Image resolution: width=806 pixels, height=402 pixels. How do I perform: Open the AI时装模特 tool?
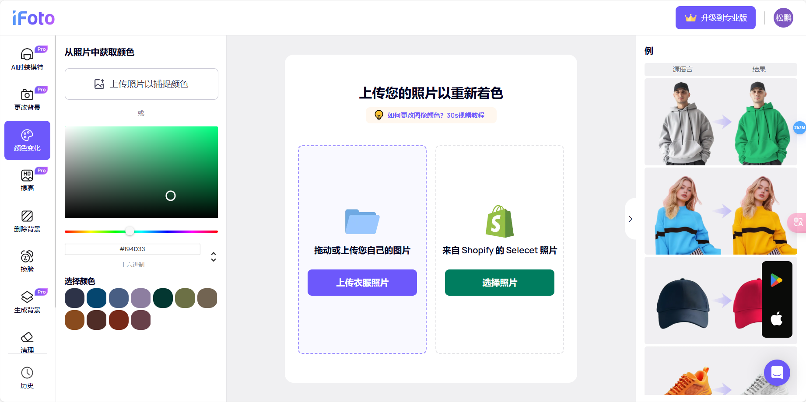pos(27,59)
